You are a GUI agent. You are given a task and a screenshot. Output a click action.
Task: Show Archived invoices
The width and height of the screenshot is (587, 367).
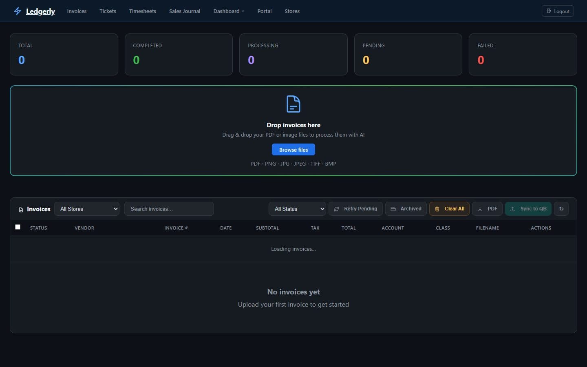click(x=406, y=209)
